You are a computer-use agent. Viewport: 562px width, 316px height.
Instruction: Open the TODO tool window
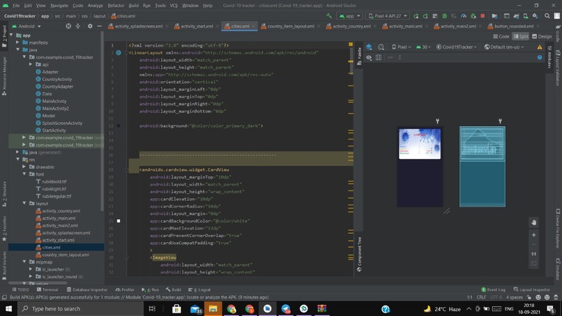point(20,289)
